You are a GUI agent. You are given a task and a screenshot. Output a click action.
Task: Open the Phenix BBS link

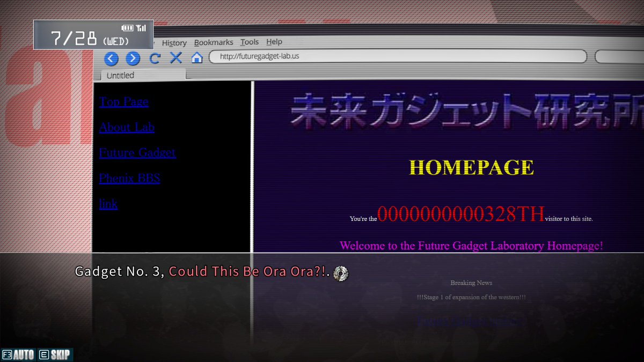(x=129, y=178)
